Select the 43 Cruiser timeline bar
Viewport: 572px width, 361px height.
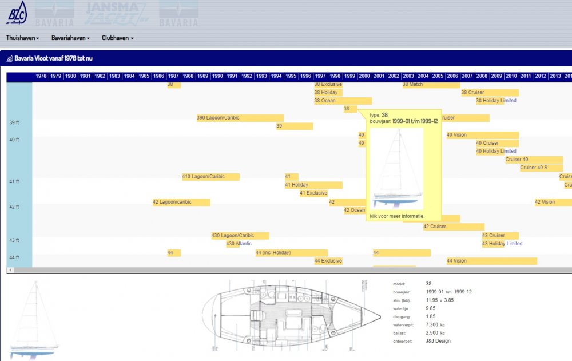point(500,236)
